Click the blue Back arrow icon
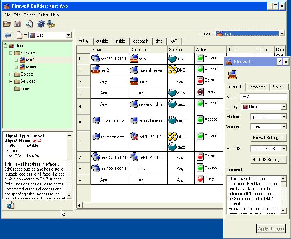This screenshot has width=291, height=239. tap(7, 35)
